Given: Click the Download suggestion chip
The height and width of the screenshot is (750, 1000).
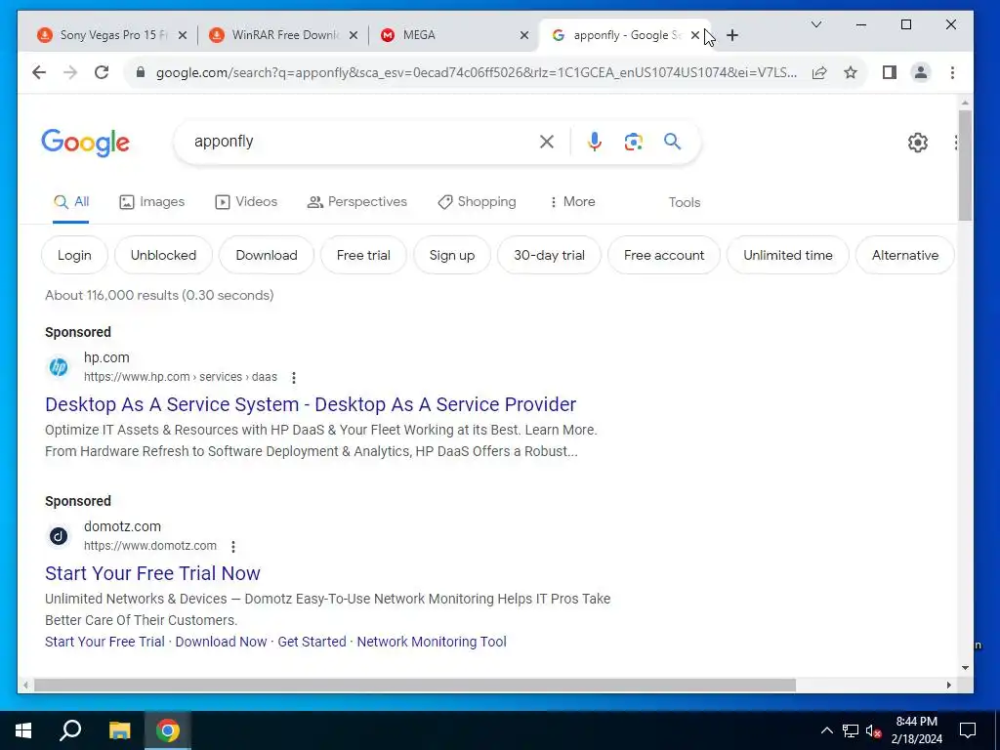Looking at the screenshot, I should (x=267, y=255).
